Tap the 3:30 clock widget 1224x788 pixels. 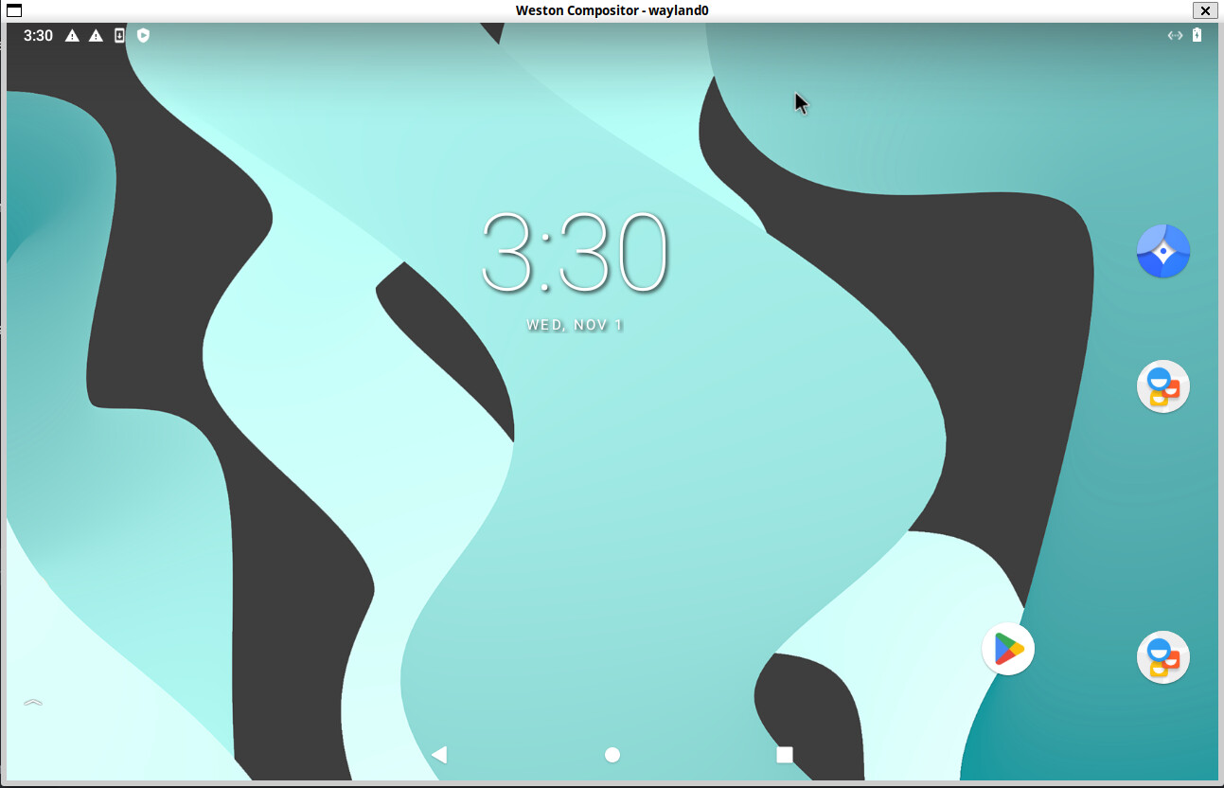pyautogui.click(x=574, y=251)
